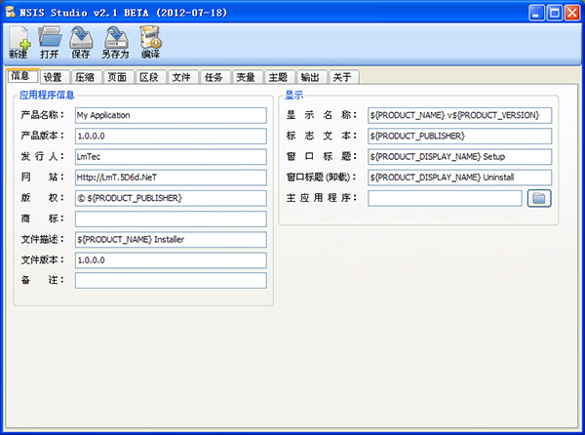Choose the 另存为 (Save As) icon
This screenshot has height=435, width=585.
coord(116,42)
